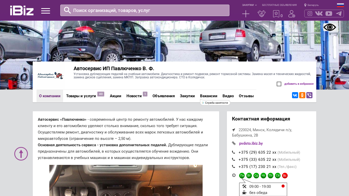Screen dimensions: 349x196
Task: Click the phone icon beside +375 (33) number
Action: pyautogui.click(x=234, y=160)
